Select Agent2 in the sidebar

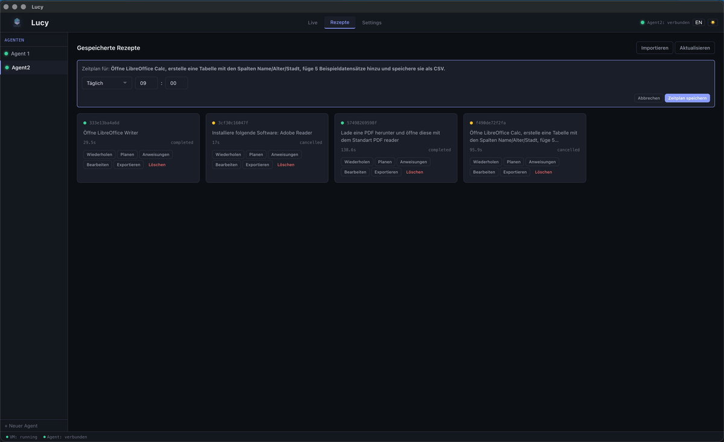[x=21, y=68]
